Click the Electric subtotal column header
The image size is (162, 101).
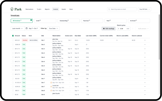pos(137,36)
